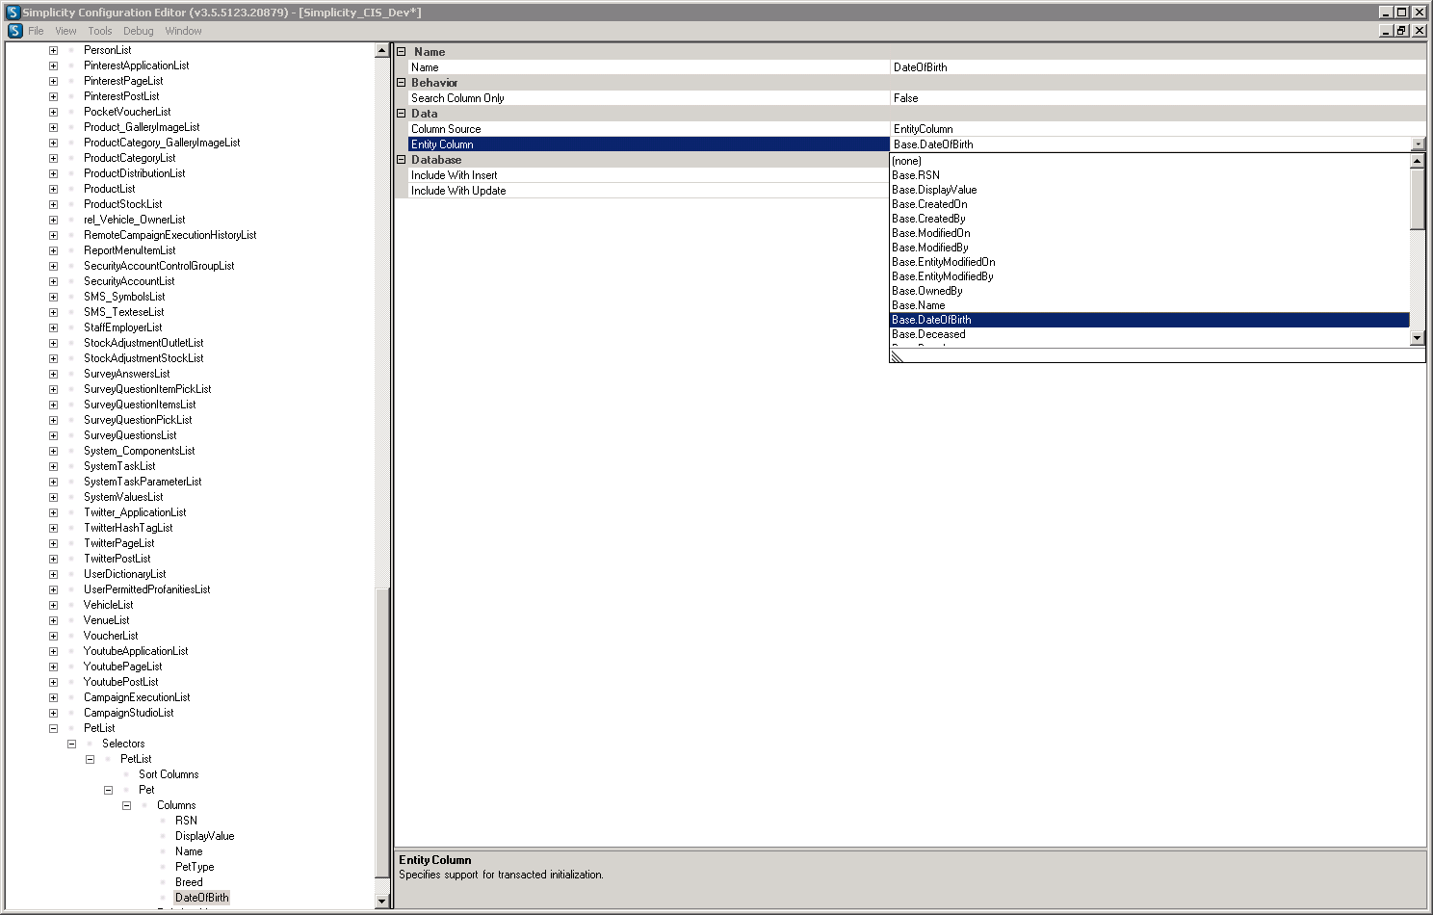Click the tree panel scroll up arrow
The height and width of the screenshot is (915, 1433).
tap(381, 50)
